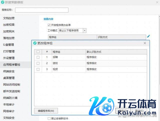Switch to 打印管理 section
Screen dimensions: 160x121
(9, 51)
